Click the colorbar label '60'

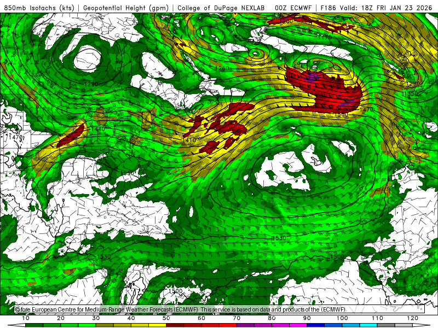tap(201, 318)
